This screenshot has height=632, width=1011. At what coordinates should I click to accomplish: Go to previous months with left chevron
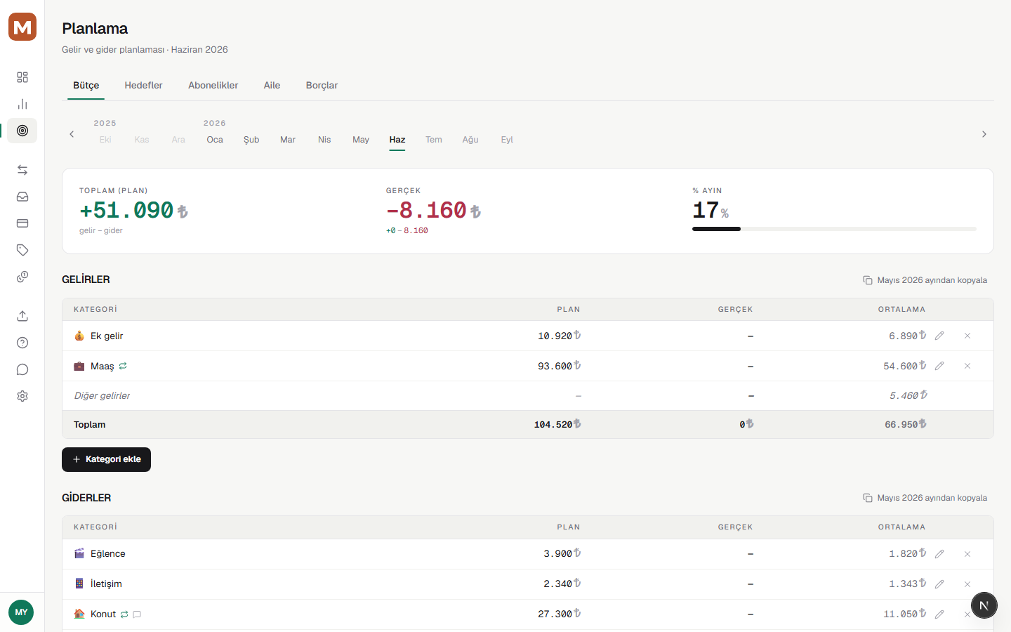(72, 134)
